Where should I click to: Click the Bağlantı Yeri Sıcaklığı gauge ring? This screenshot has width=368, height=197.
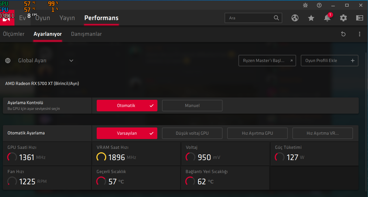tap(190, 181)
